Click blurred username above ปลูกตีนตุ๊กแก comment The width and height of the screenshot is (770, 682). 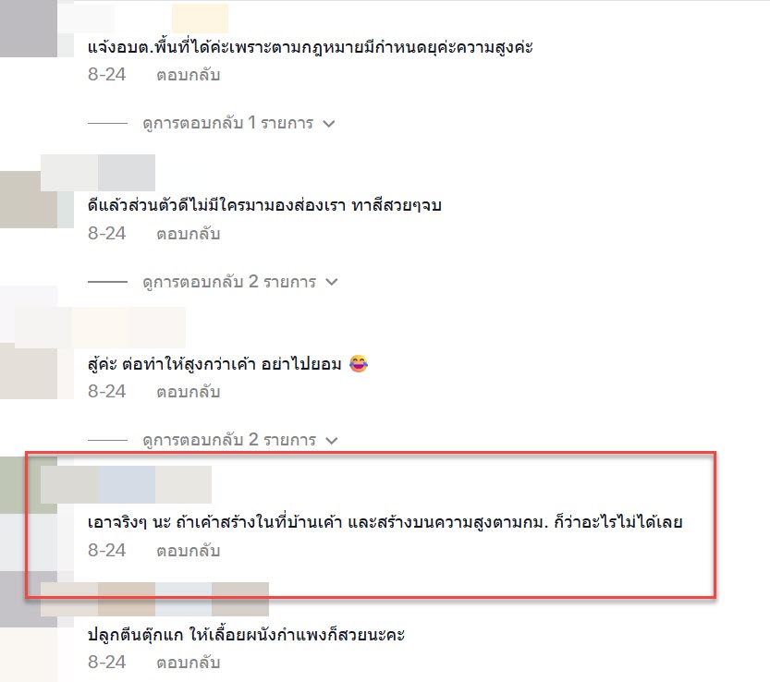(x=154, y=599)
